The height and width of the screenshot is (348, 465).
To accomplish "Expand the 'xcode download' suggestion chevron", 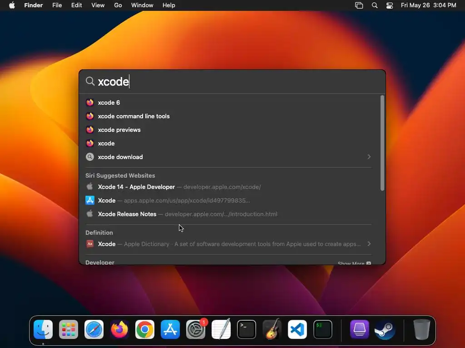I will (x=369, y=156).
